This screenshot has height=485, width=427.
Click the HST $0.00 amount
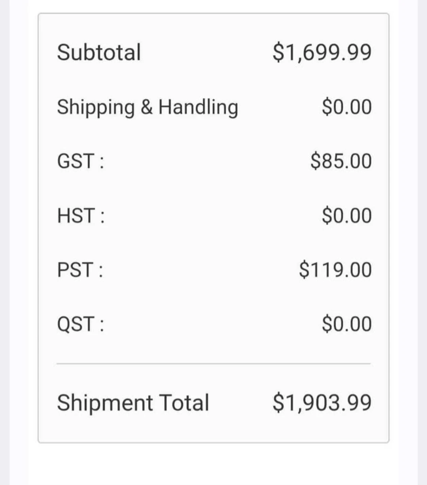347,216
